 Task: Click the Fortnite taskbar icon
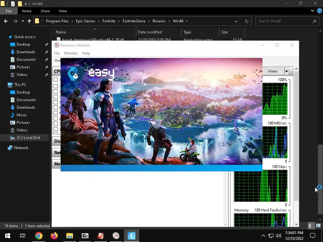tap(132, 236)
